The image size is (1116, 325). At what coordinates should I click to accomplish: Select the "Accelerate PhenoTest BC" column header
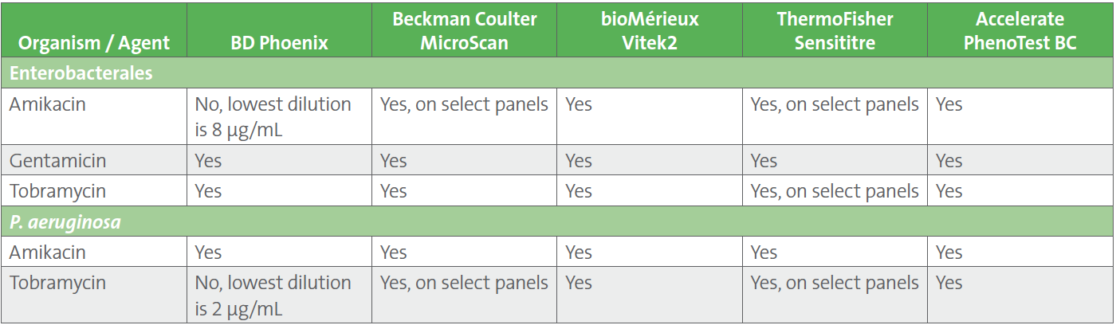(x=1020, y=30)
